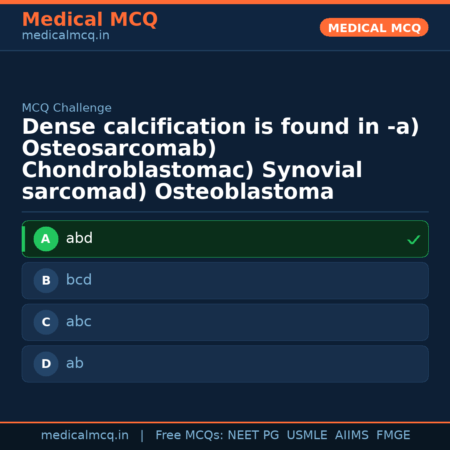Click the green checkmark on option A
The width and height of the screenshot is (450, 450).
tap(413, 240)
